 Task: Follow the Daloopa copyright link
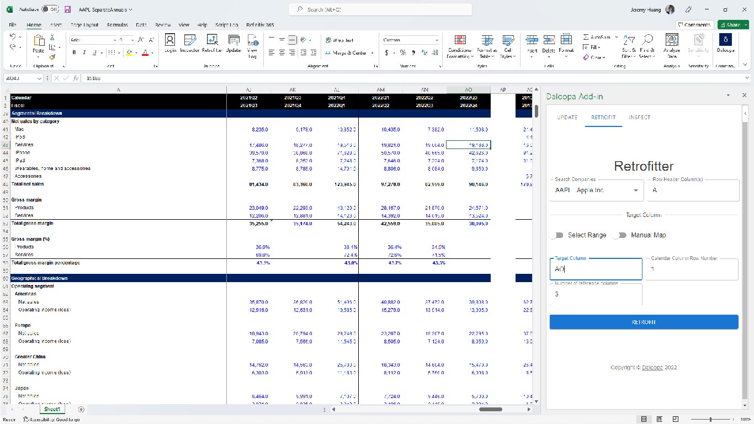pos(652,368)
